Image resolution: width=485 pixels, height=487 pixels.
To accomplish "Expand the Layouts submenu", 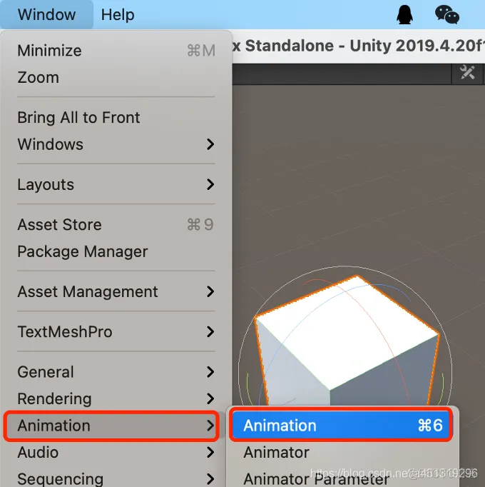I will click(116, 184).
